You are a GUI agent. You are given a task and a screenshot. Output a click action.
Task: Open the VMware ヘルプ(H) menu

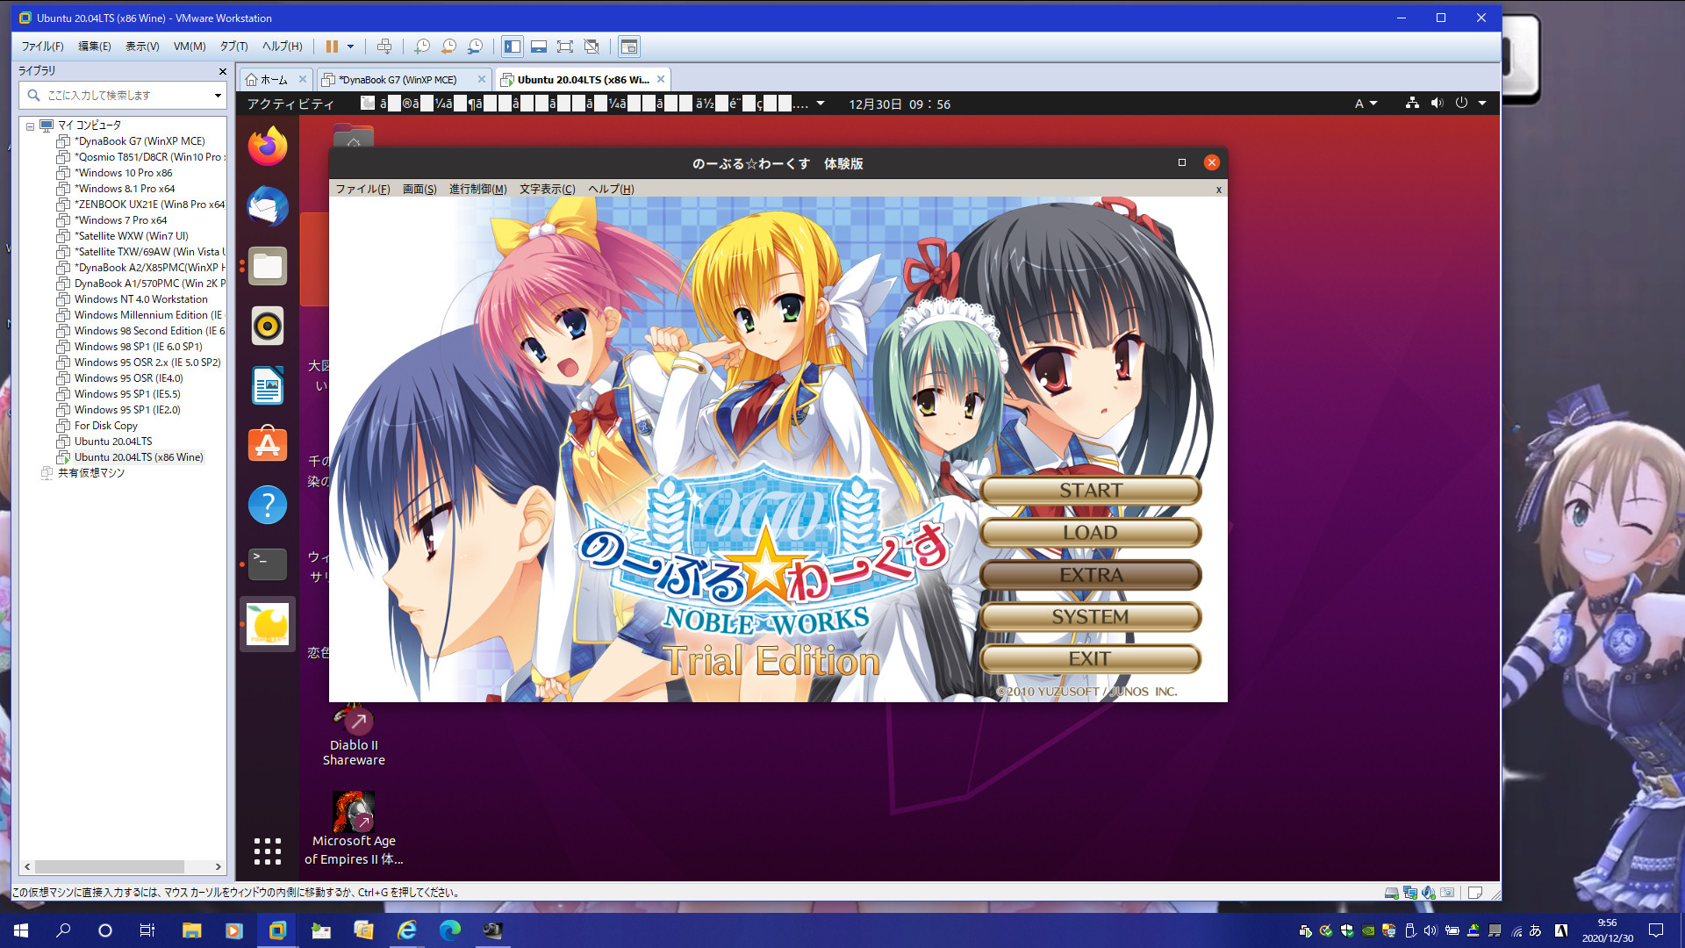[x=282, y=47]
